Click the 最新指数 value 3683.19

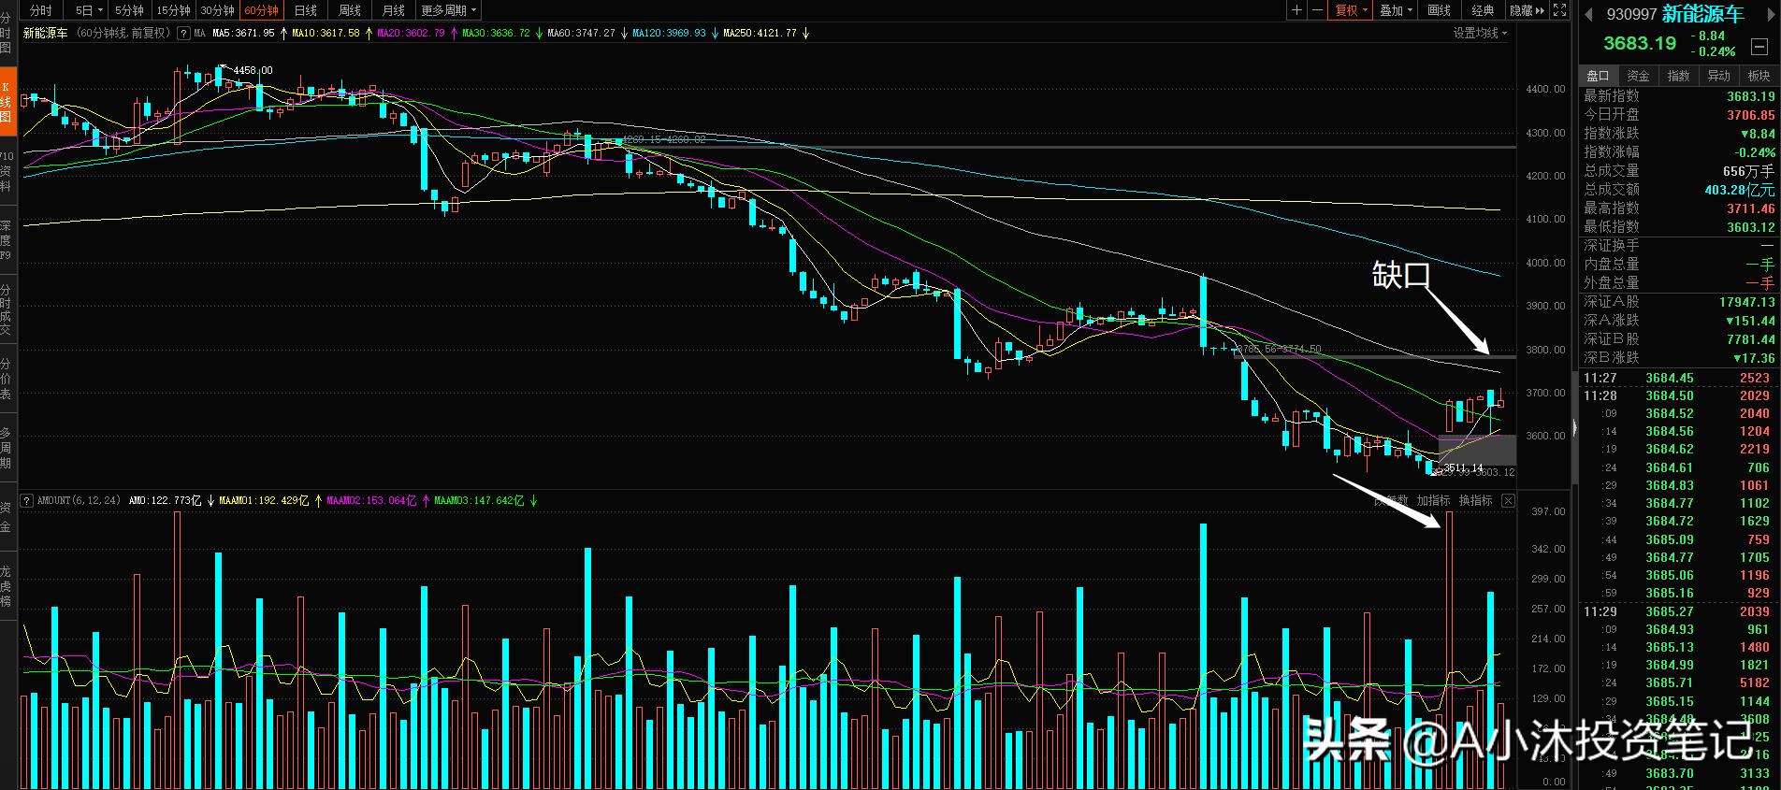pos(1750,96)
